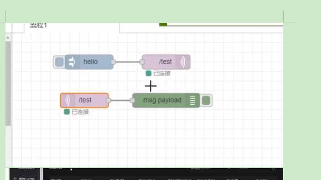Click the MQTT in node's output port
This screenshot has width=321, height=180.
click(x=109, y=100)
